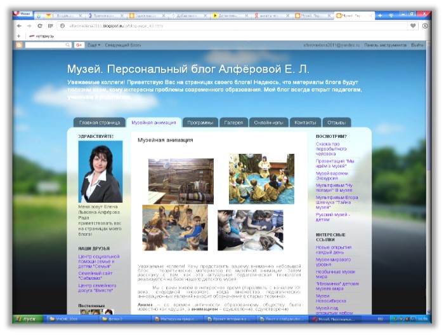Click the heart bookmark icon in address bar
This screenshot has height=335, width=444.
tap(413, 26)
